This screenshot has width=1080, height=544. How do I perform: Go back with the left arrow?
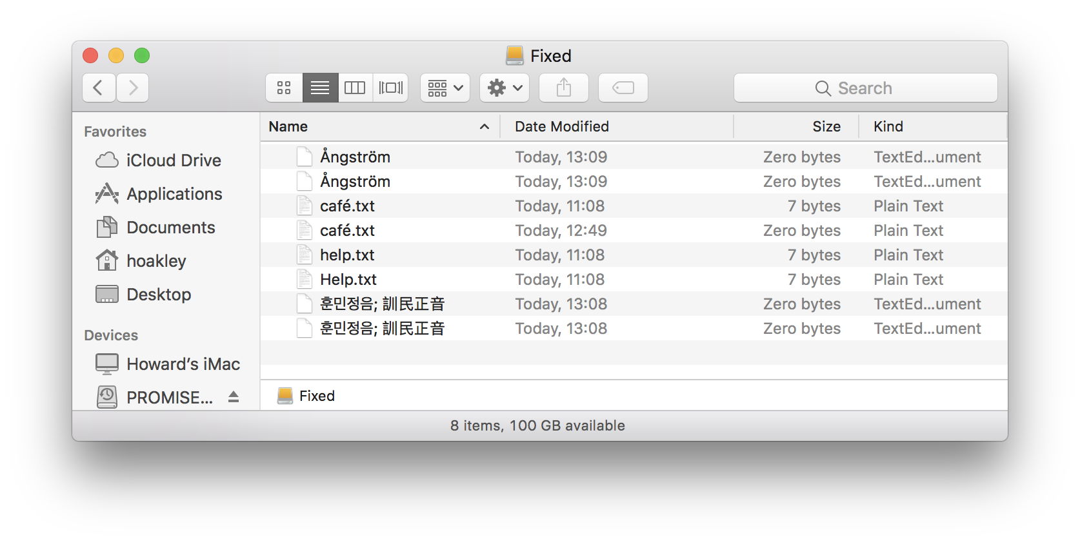[99, 88]
